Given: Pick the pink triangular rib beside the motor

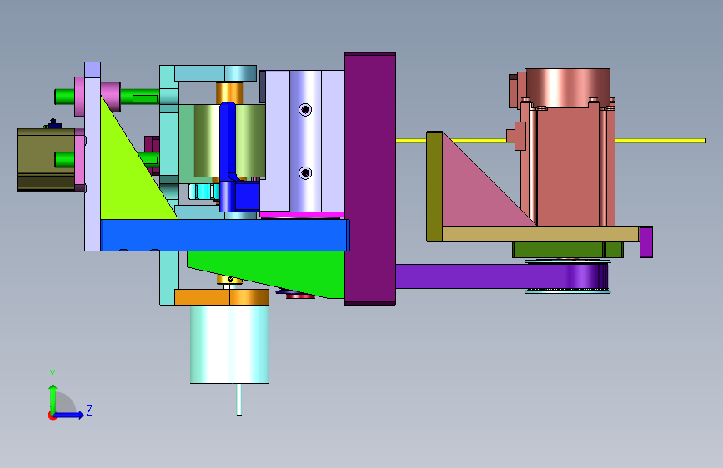Looking at the screenshot, I should pyautogui.click(x=475, y=193).
